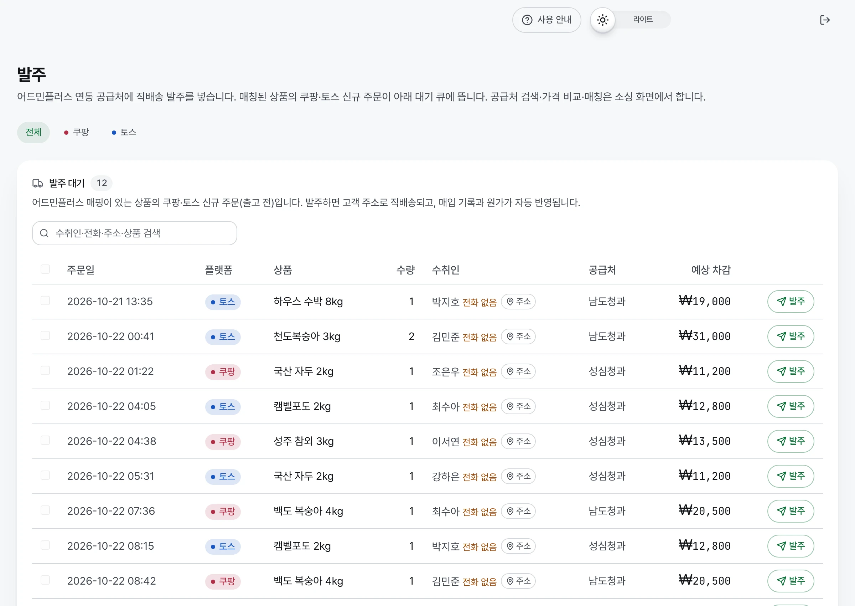855x606 pixels.
Task: Show 주소 for 김민준 천도복숭아 order
Action: [518, 337]
